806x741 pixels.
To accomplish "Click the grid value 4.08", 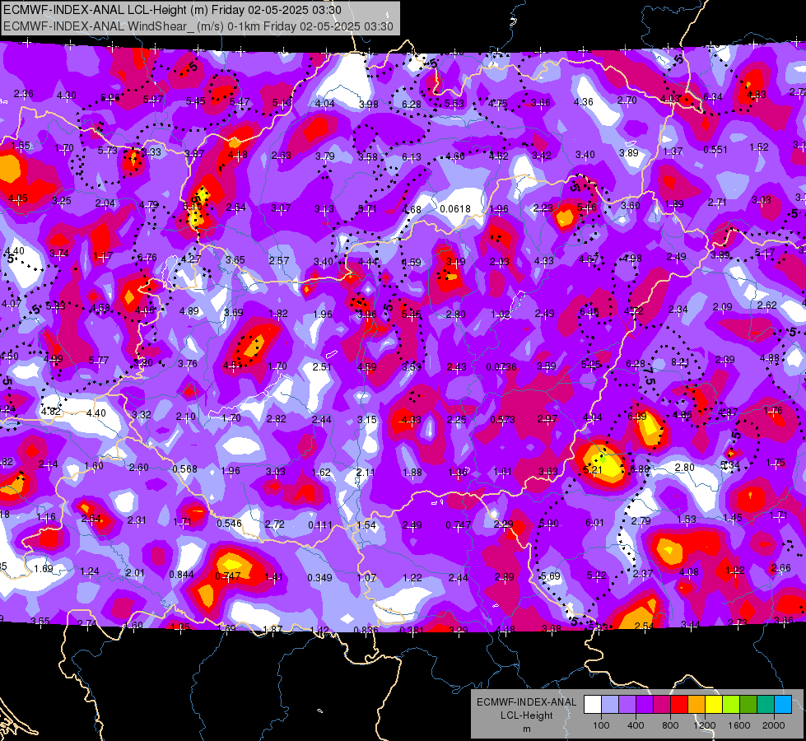I will (689, 572).
